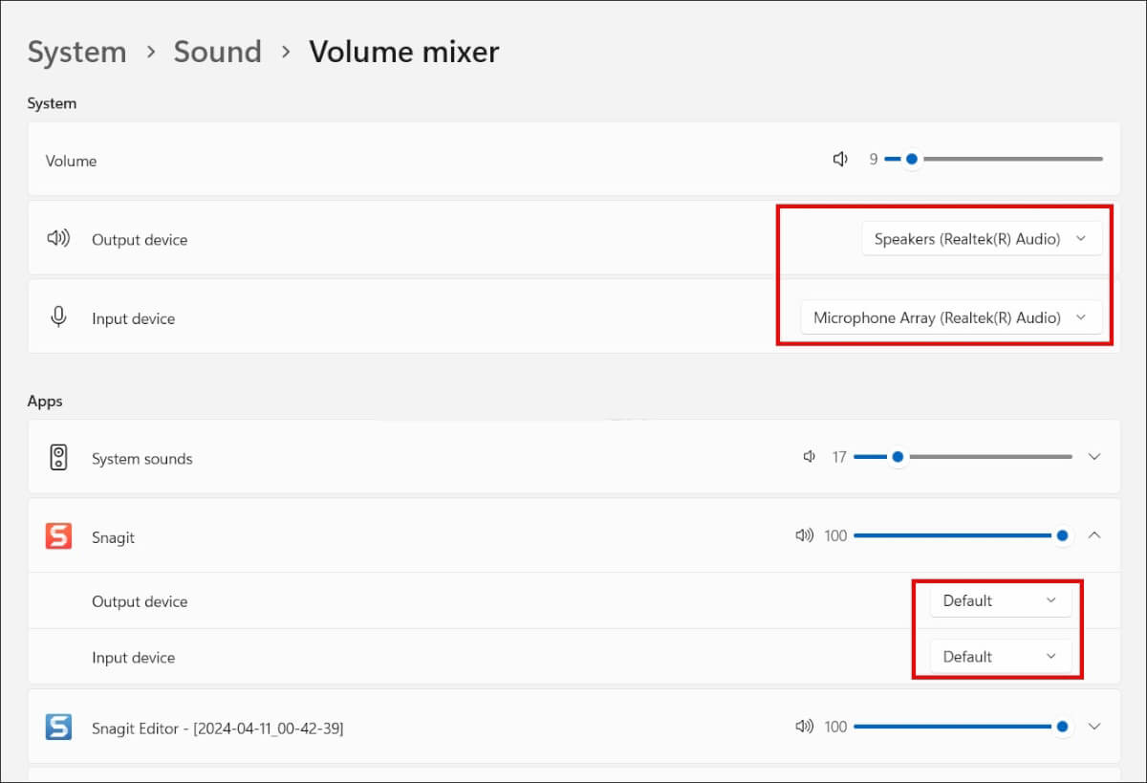Adjust the system Volume slider
Image resolution: width=1147 pixels, height=783 pixels.
994,160
